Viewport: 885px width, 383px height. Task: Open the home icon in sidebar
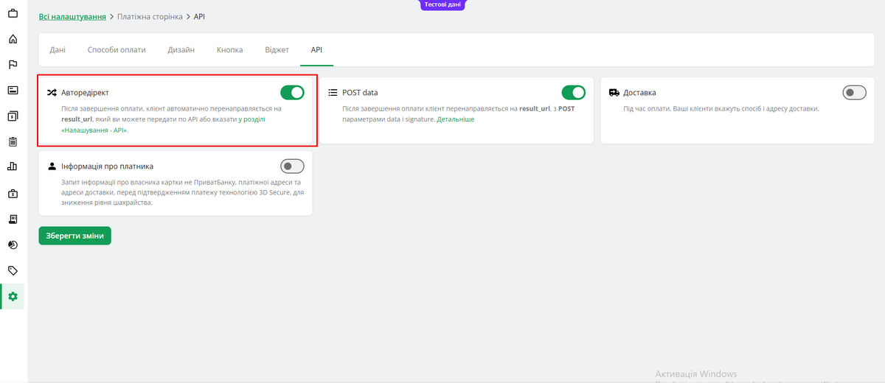tap(13, 39)
